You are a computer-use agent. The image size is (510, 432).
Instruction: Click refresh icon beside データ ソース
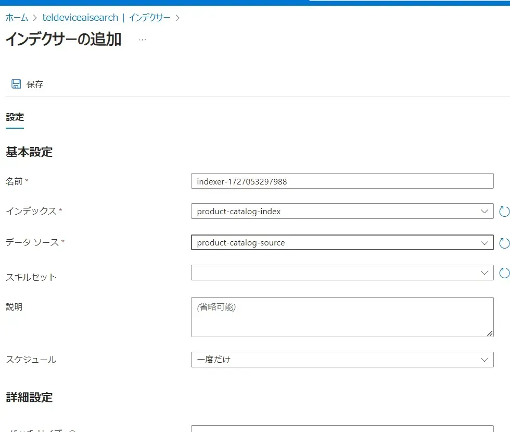(504, 243)
